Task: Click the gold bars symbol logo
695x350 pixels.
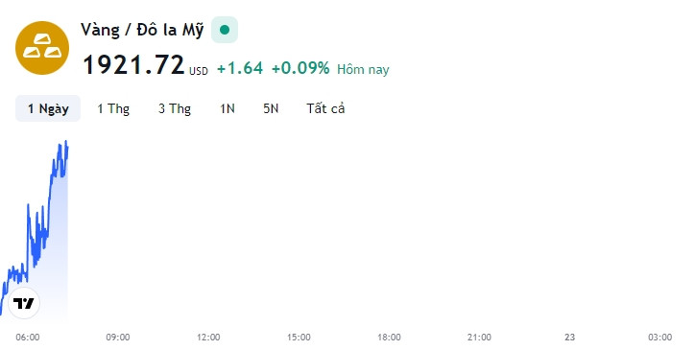Action: click(42, 48)
